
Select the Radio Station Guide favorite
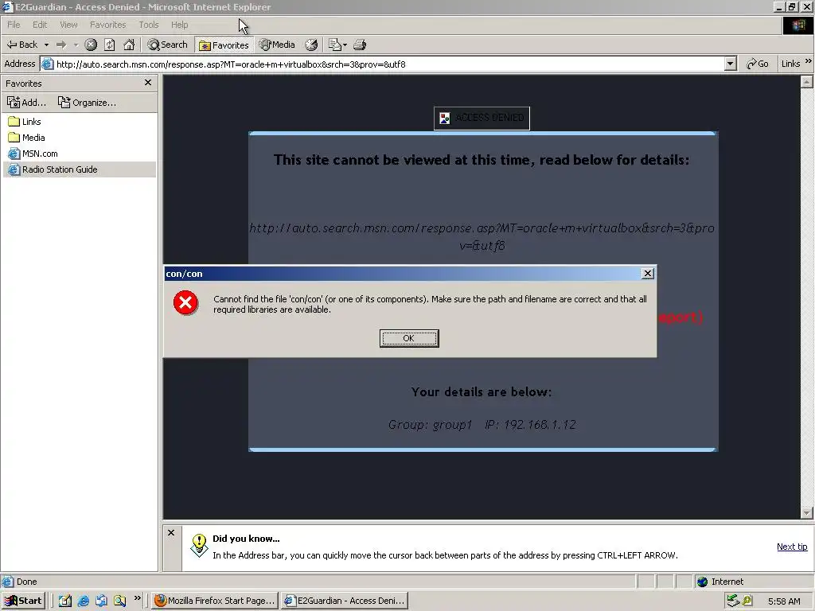coord(79,169)
